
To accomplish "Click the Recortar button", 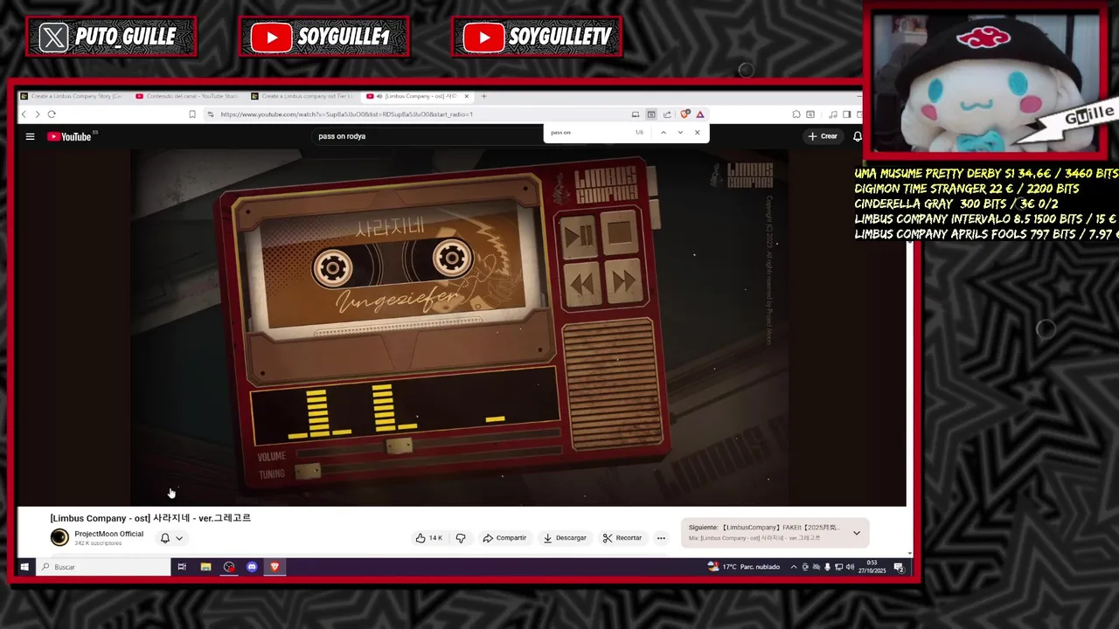I will pyautogui.click(x=622, y=538).
